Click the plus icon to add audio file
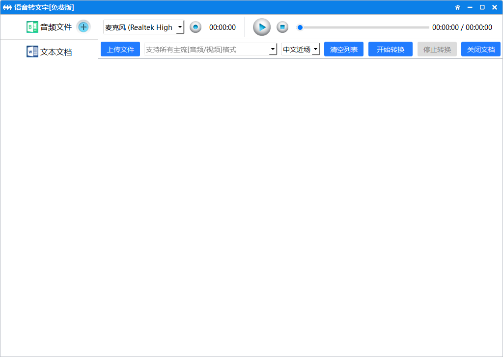 (84, 27)
